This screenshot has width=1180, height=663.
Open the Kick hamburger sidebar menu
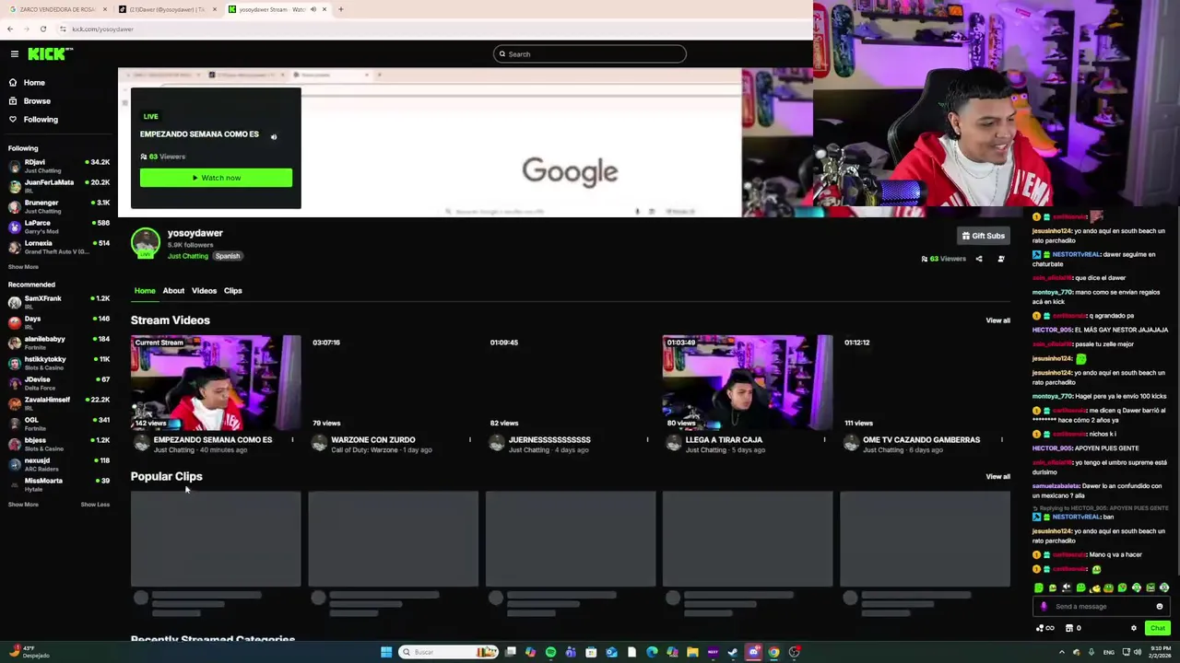click(x=15, y=54)
